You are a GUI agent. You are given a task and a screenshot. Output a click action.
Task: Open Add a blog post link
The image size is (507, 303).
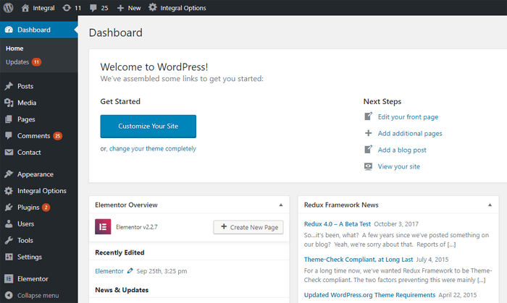(x=402, y=150)
